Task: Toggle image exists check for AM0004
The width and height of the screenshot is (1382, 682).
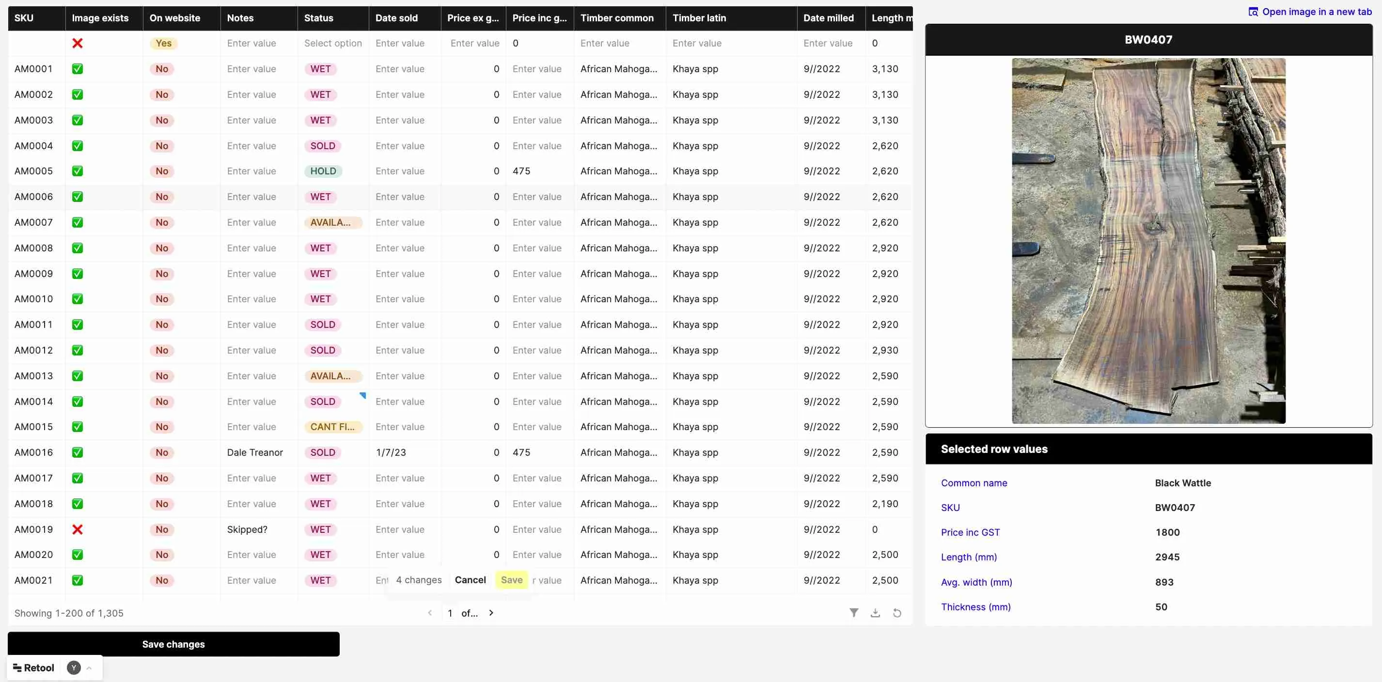Action: pos(77,146)
